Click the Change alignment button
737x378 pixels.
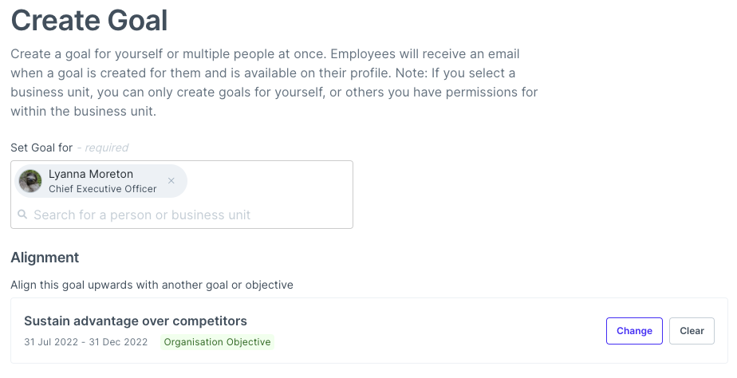[x=634, y=331]
